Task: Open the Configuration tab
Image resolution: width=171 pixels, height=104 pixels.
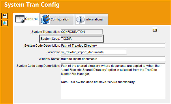Action: click(57, 19)
